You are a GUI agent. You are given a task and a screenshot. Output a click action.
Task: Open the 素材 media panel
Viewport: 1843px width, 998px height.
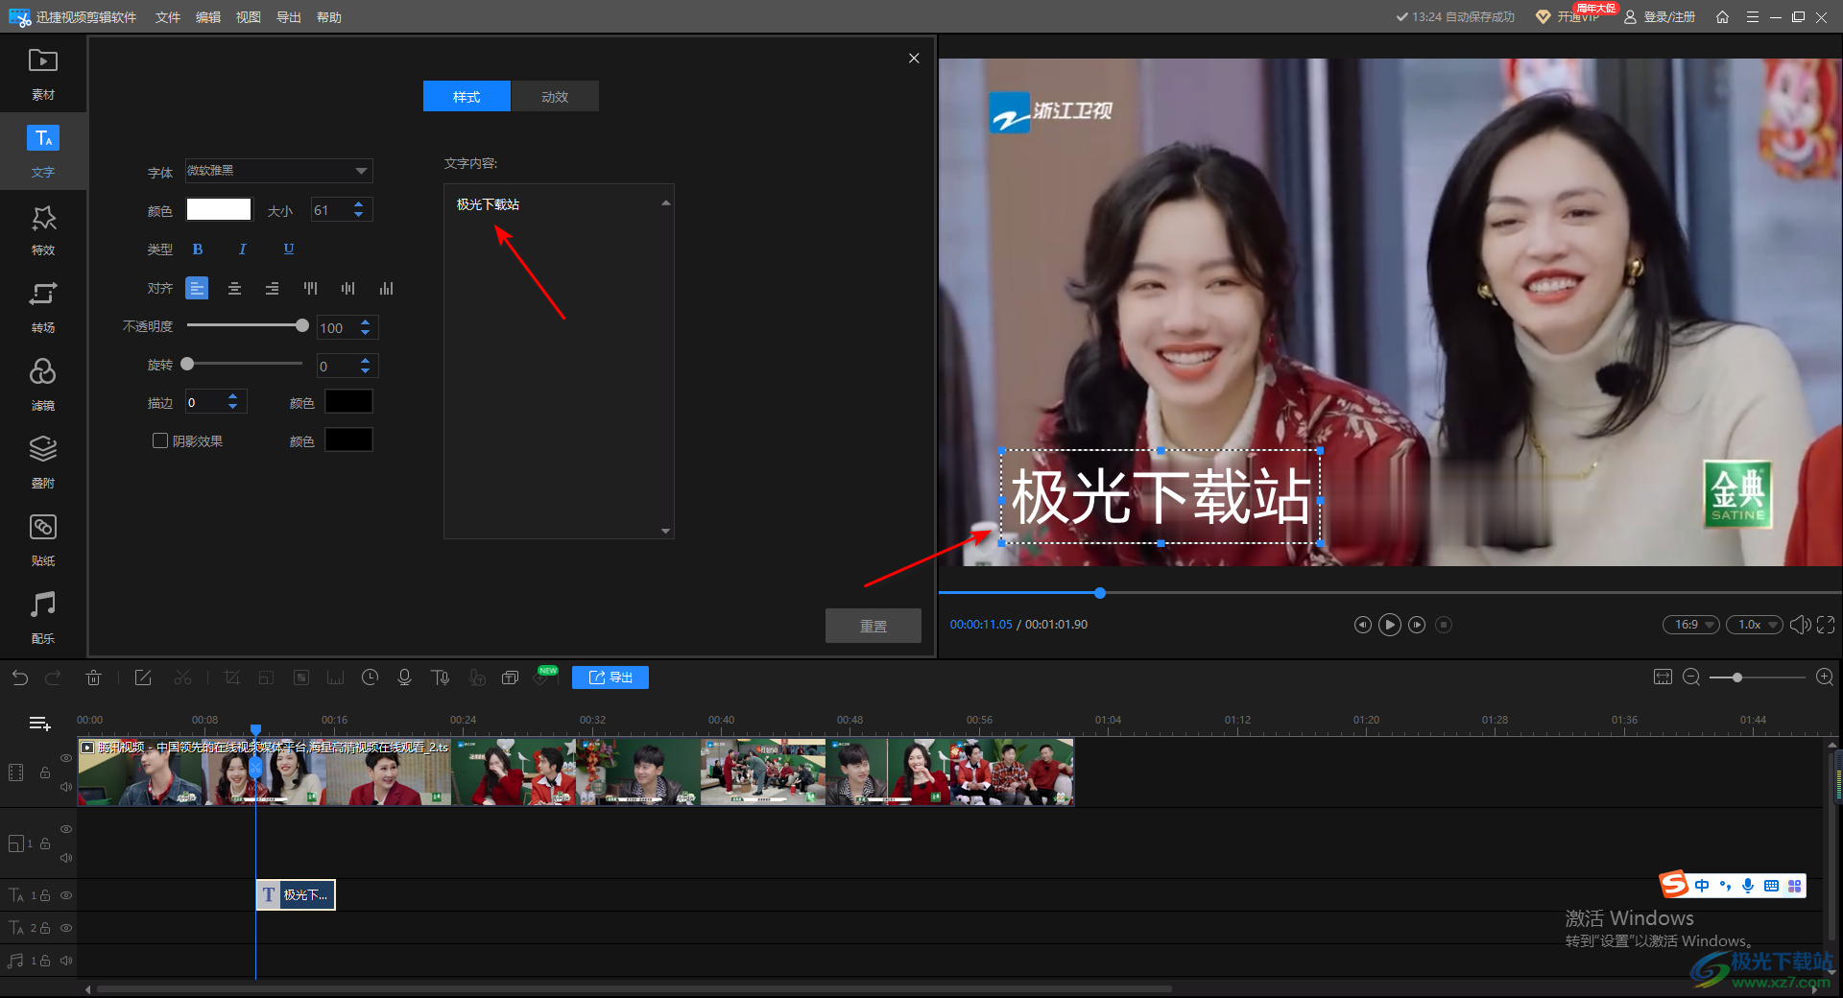click(42, 74)
